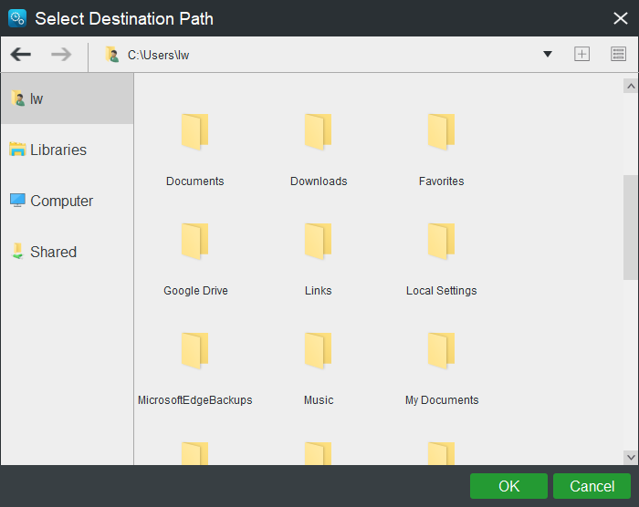639x507 pixels.
Task: Select Shared in the sidebar
Action: [68, 252]
